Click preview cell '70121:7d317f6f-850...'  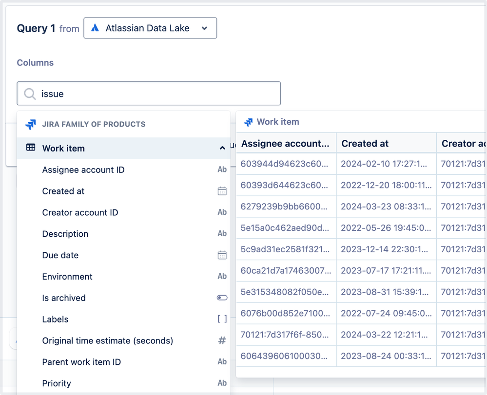(286, 335)
